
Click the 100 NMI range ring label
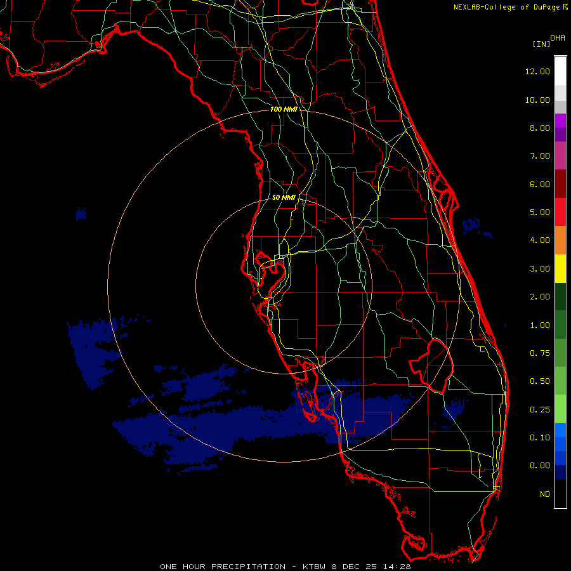click(284, 109)
